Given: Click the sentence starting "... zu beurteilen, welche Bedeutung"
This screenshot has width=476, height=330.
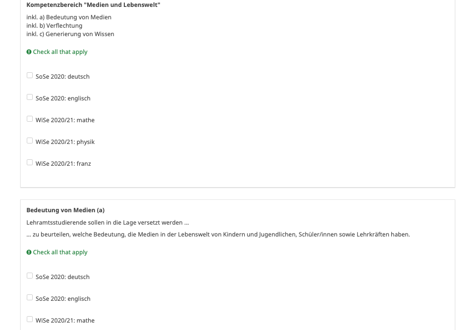Looking at the screenshot, I should [218, 235].
